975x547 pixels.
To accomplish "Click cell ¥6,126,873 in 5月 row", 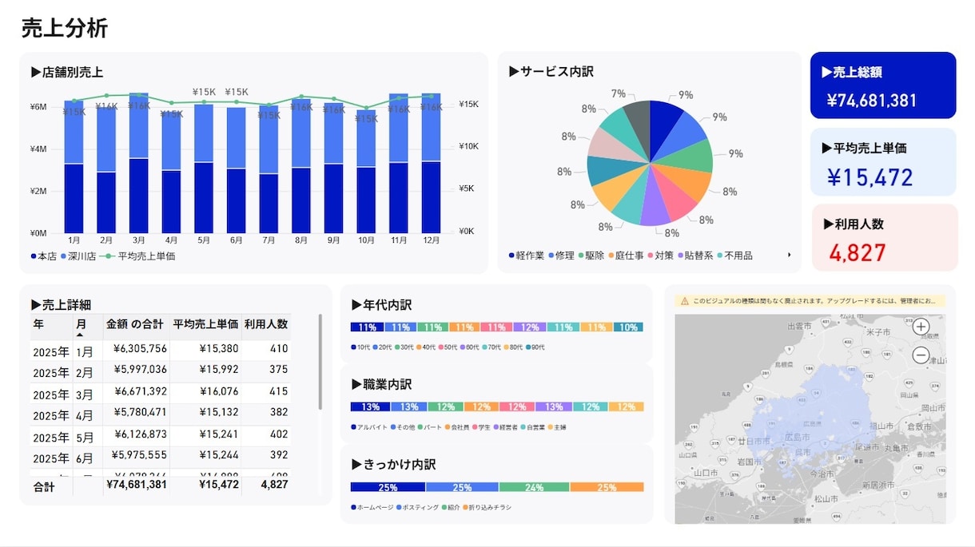I will coord(140,434).
